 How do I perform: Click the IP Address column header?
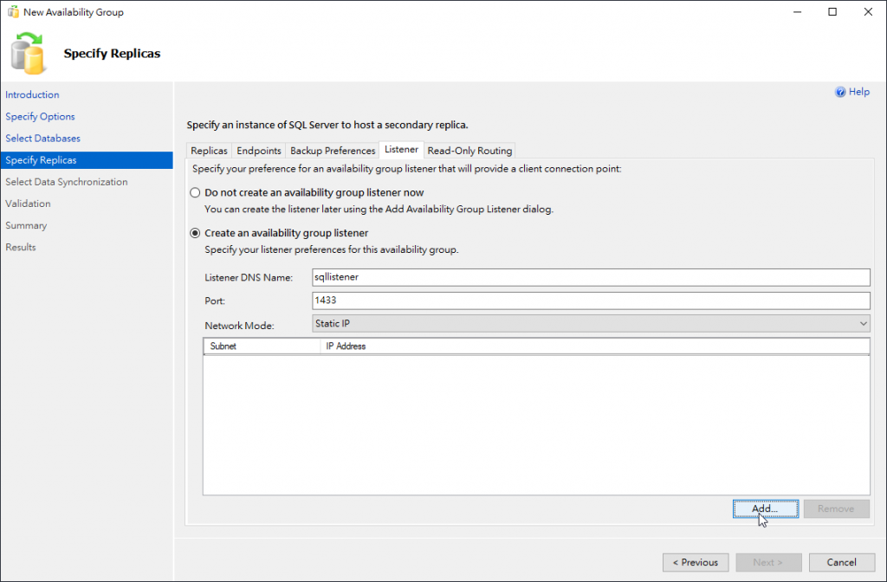coord(594,346)
